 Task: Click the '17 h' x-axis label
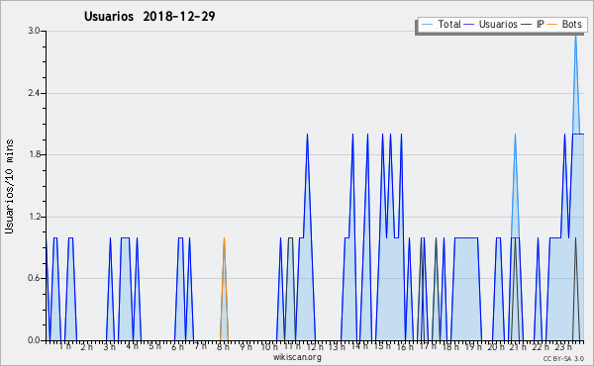click(428, 346)
